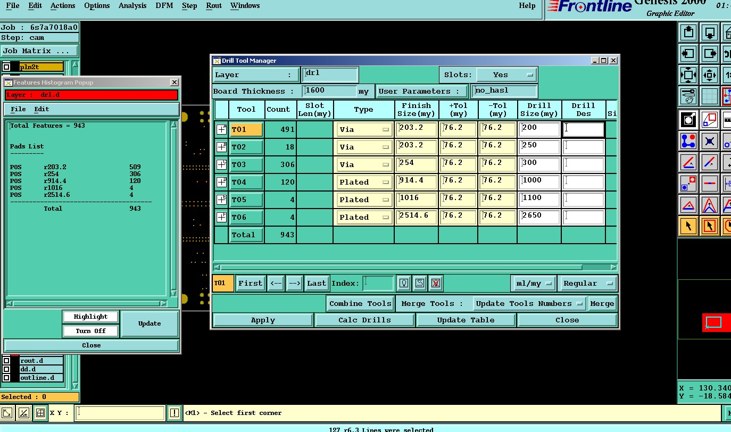
Task: Click the Drill Des field for T01
Action: (584, 129)
